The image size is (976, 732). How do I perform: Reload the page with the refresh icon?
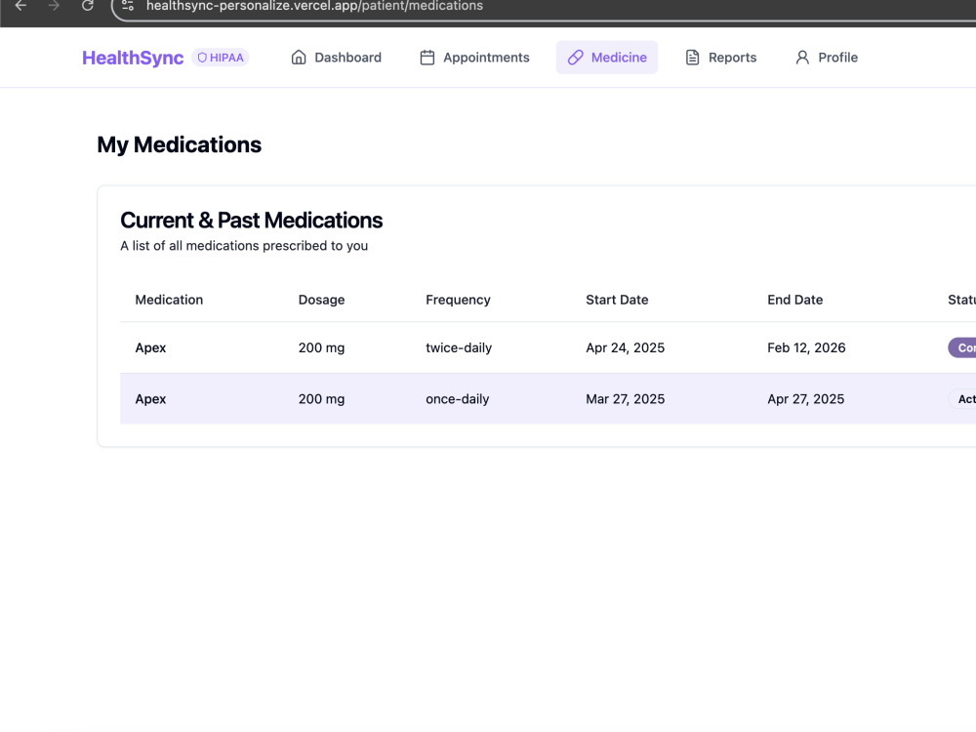(88, 6)
